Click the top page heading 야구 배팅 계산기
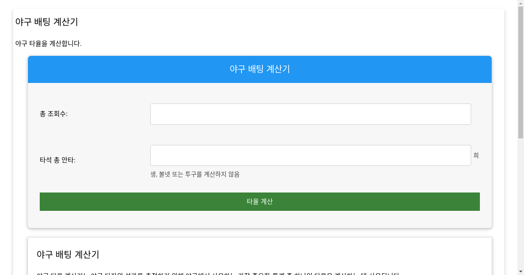Image resolution: width=524 pixels, height=275 pixels. coord(47,22)
